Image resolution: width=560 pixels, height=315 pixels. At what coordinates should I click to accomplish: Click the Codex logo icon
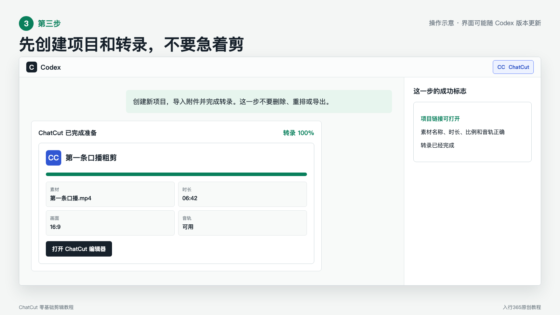(x=31, y=67)
